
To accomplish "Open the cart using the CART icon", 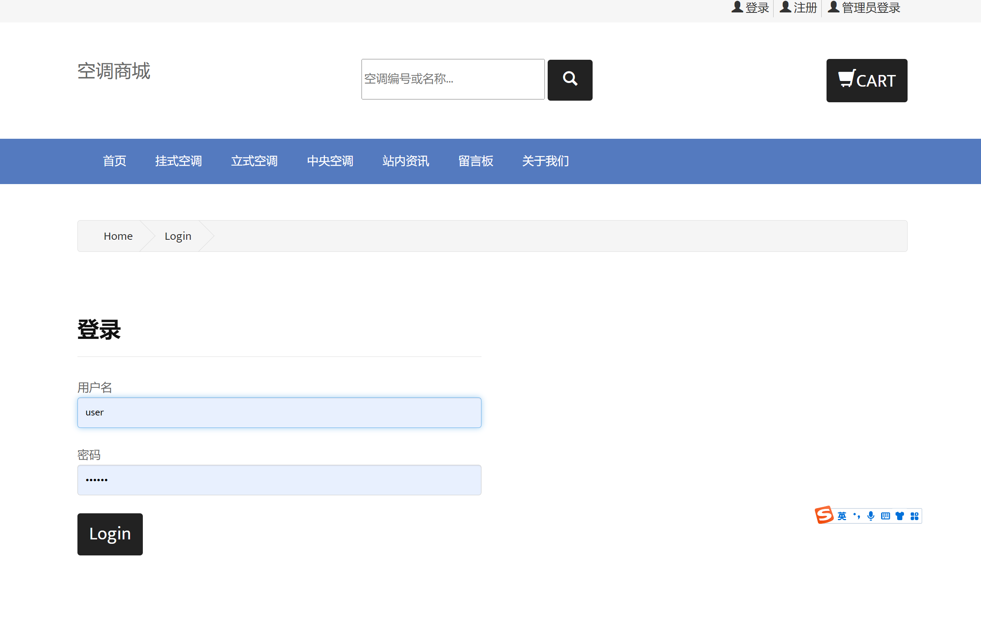I will (x=847, y=78).
